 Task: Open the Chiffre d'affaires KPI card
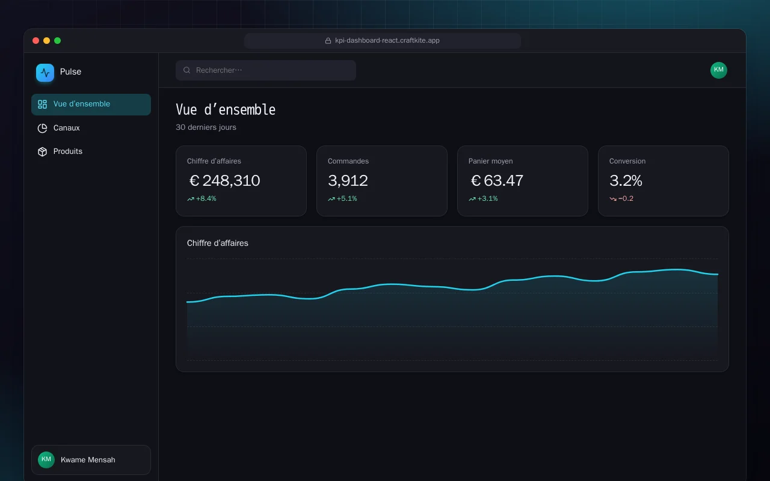(241, 181)
